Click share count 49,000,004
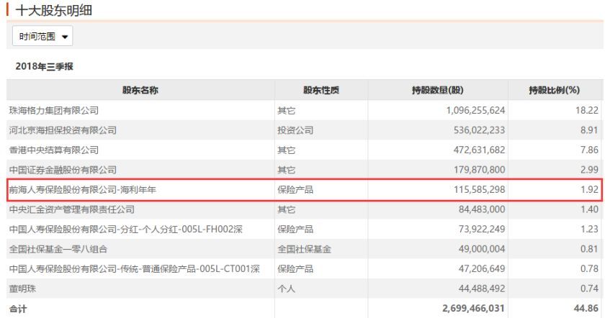The image size is (605, 318). click(482, 250)
